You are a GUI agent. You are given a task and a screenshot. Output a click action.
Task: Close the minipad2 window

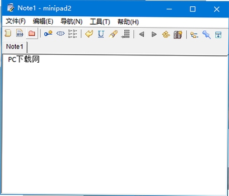tap(217, 9)
